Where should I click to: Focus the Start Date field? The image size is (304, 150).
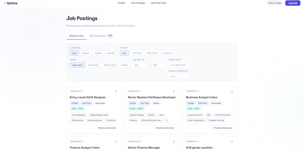[x=179, y=65]
